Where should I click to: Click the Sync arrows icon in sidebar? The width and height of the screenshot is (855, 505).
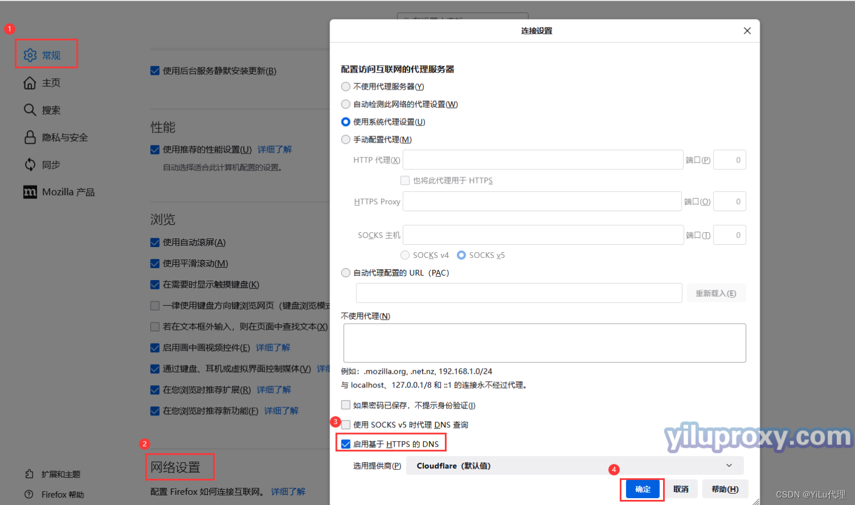pyautogui.click(x=30, y=164)
